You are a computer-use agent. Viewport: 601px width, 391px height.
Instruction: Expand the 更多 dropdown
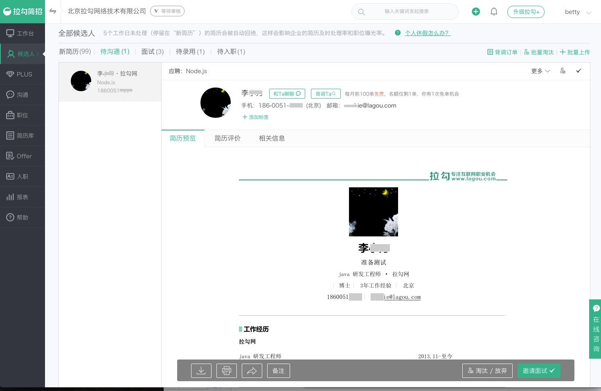pyautogui.click(x=540, y=71)
